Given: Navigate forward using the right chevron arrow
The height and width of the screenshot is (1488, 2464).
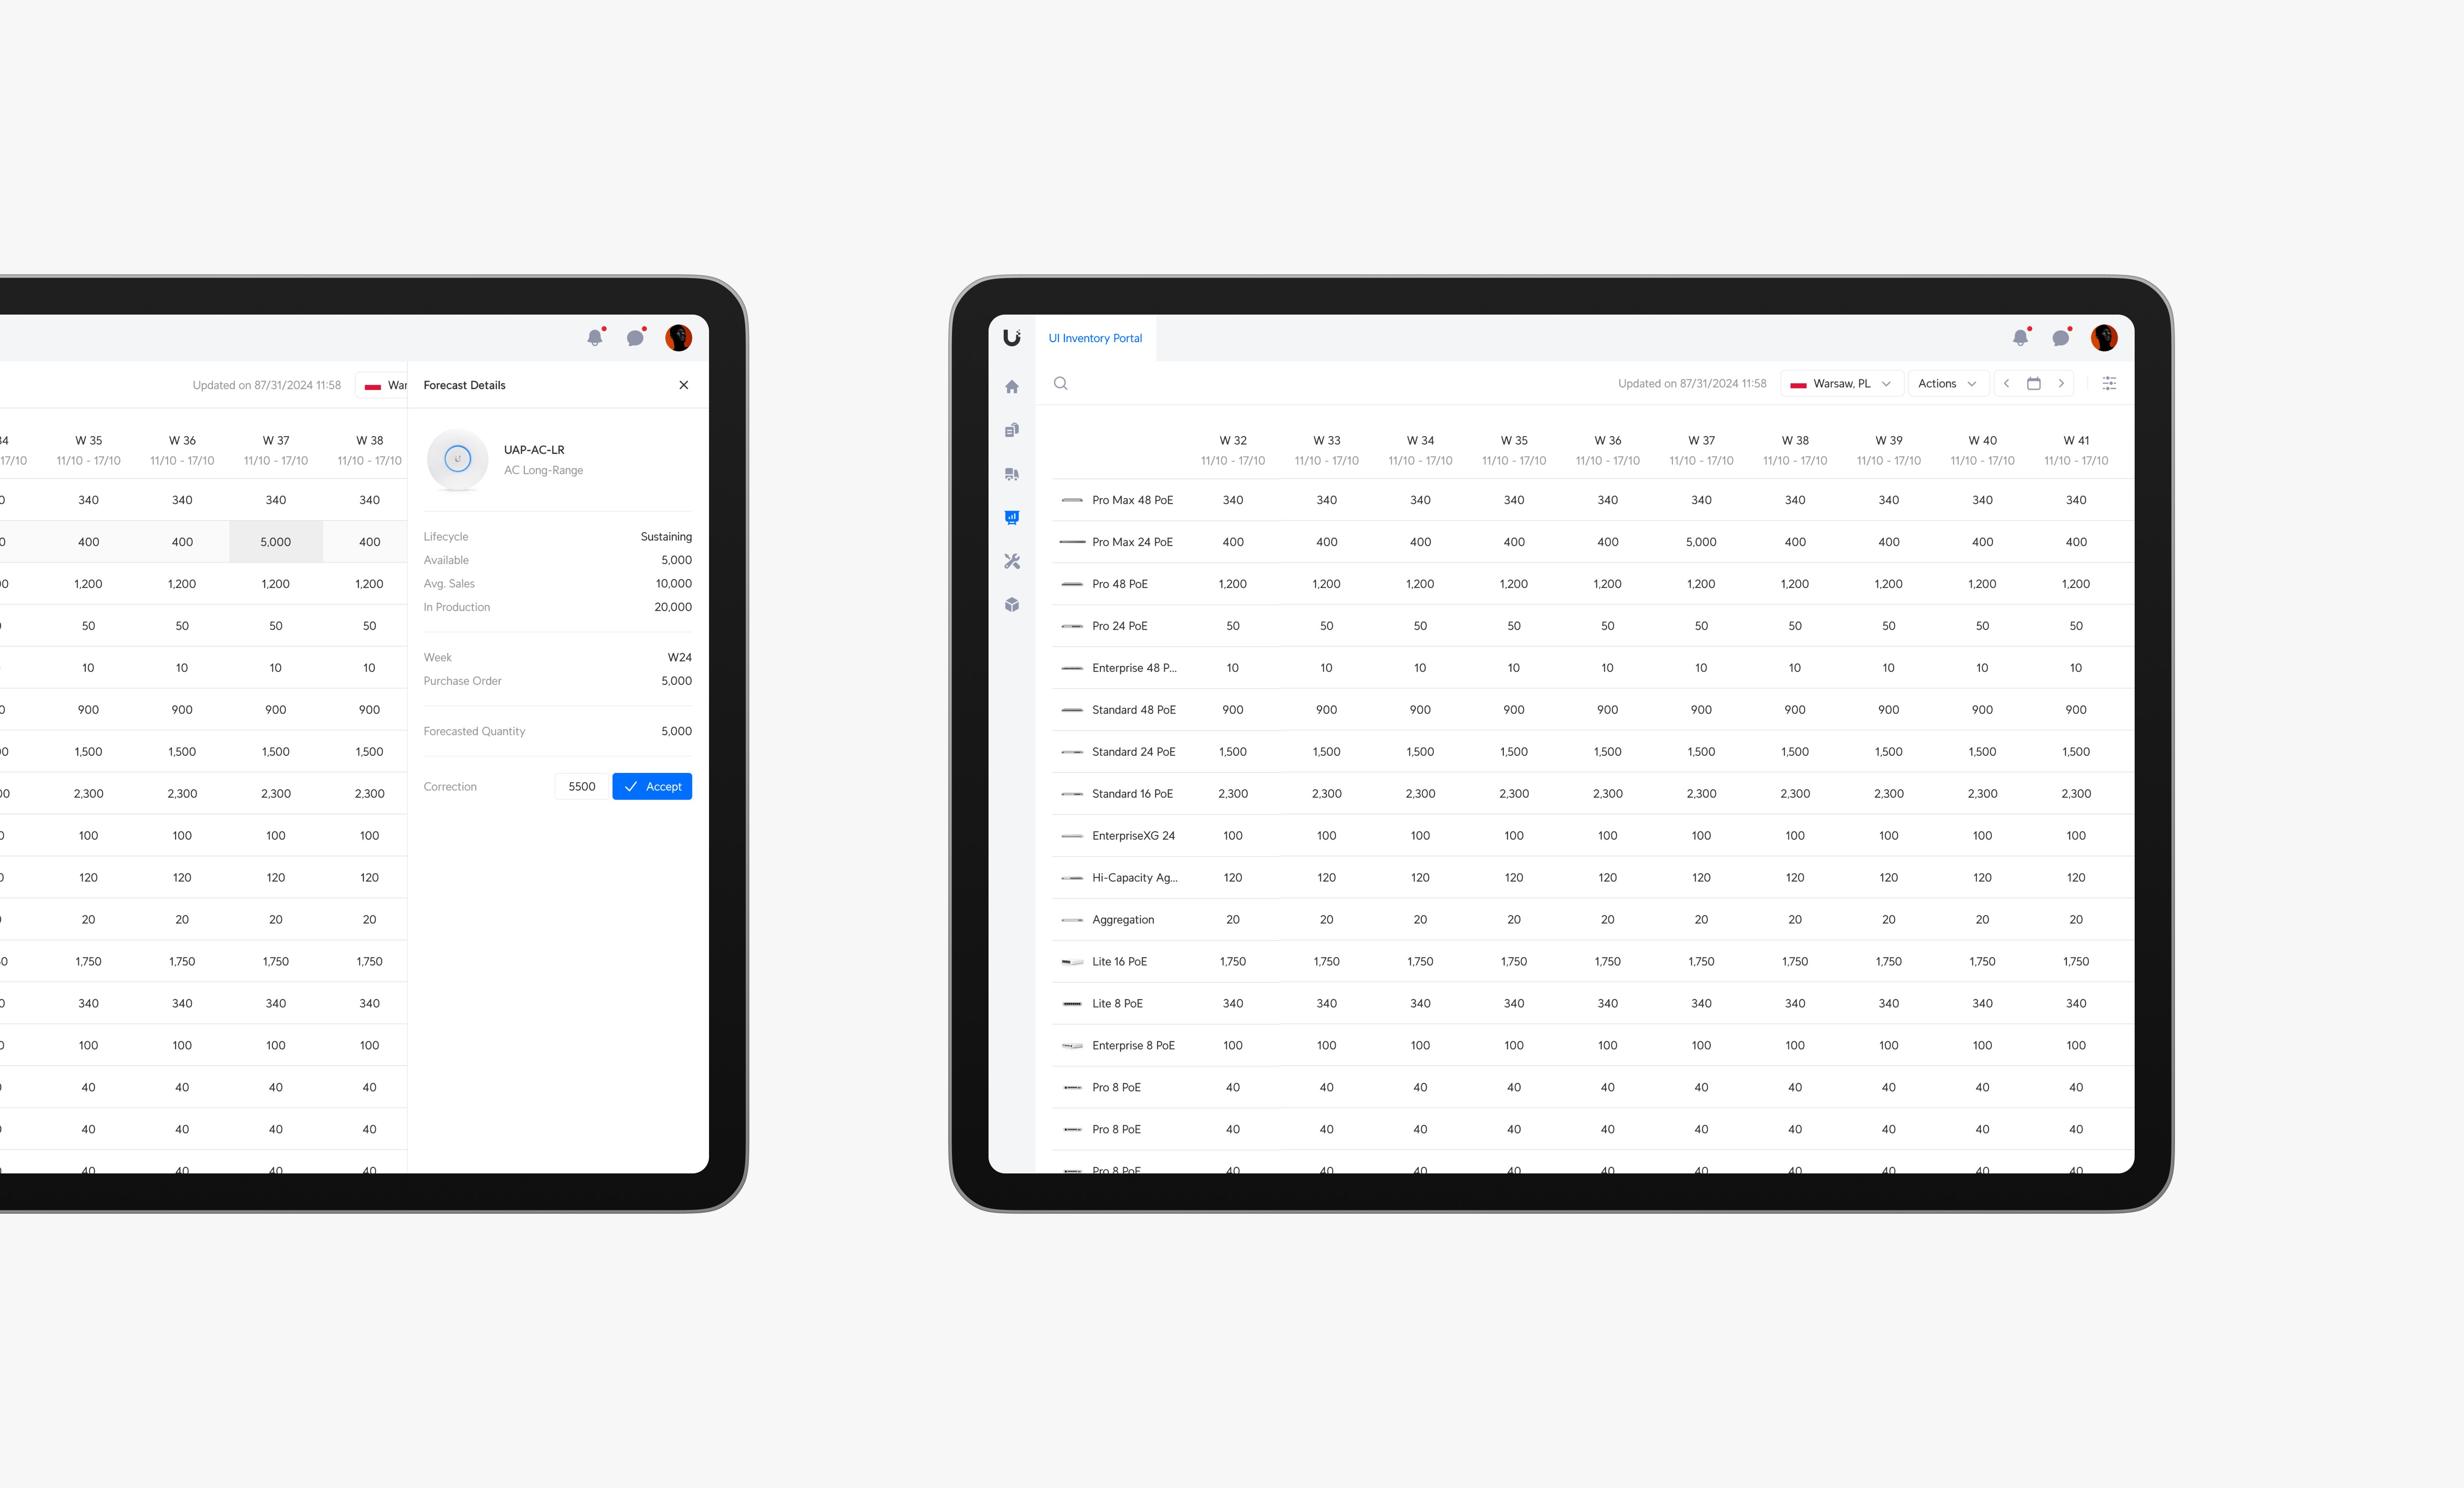Looking at the screenshot, I should pos(2063,383).
